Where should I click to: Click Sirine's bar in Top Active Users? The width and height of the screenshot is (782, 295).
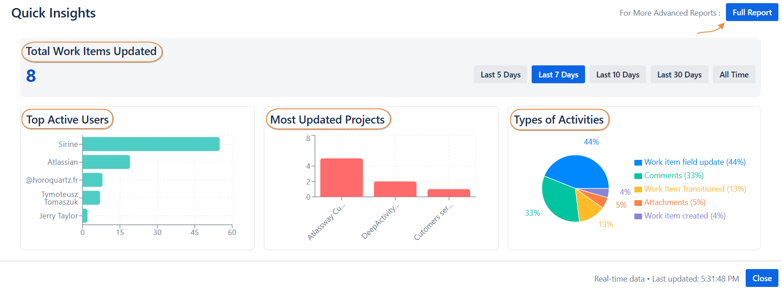click(151, 144)
